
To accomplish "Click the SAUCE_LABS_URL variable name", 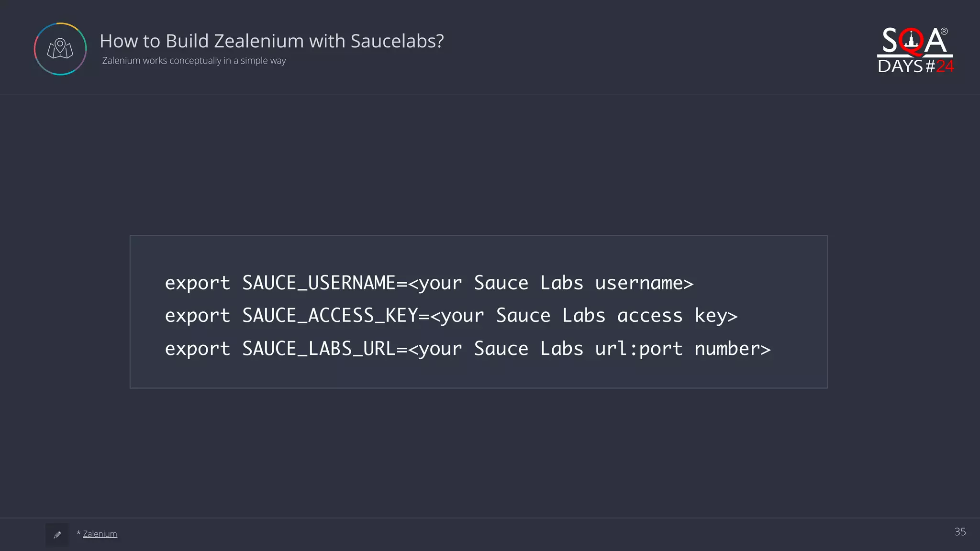I will pyautogui.click(x=319, y=349).
